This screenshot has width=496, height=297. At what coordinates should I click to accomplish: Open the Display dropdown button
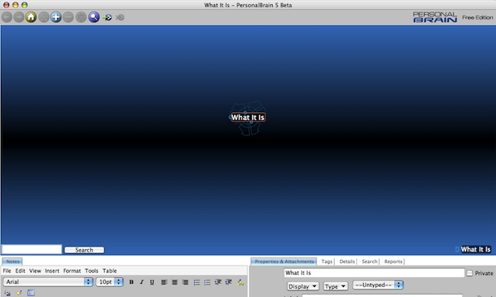[303, 286]
